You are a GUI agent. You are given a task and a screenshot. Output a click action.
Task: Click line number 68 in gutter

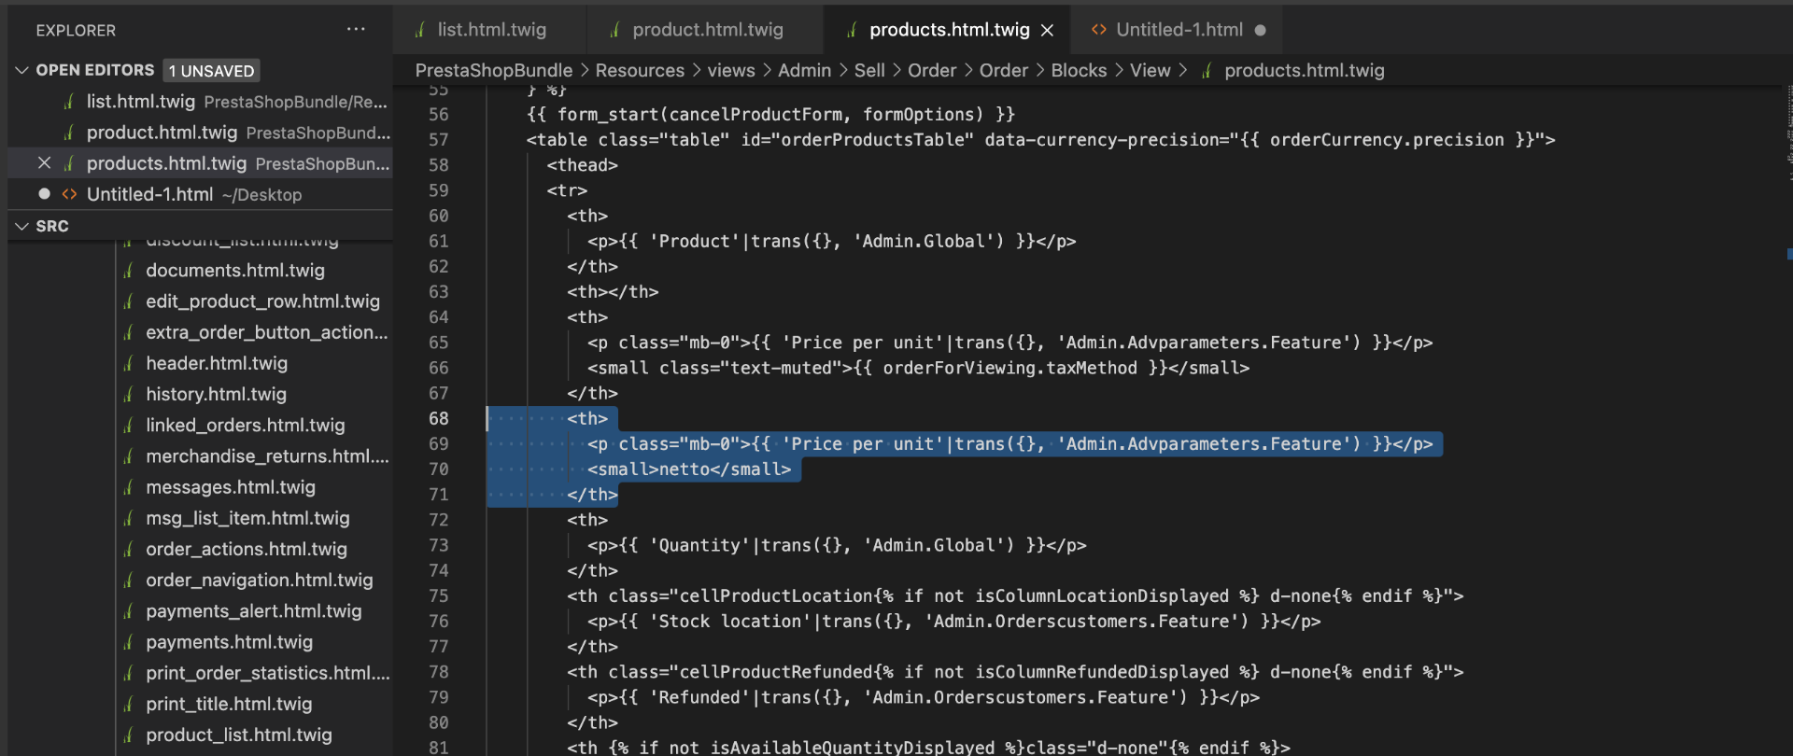(x=439, y=418)
